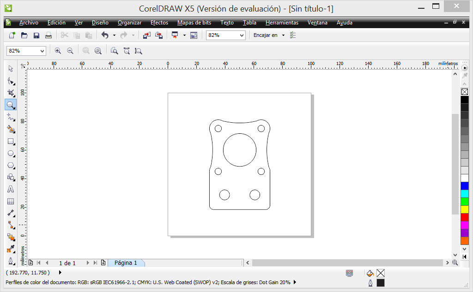This screenshot has height=292, width=473.
Task: Pick the blue palette swatch
Action: tap(465, 186)
